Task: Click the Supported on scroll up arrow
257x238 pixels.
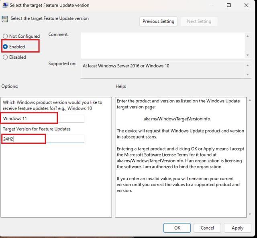Action: click(x=248, y=65)
